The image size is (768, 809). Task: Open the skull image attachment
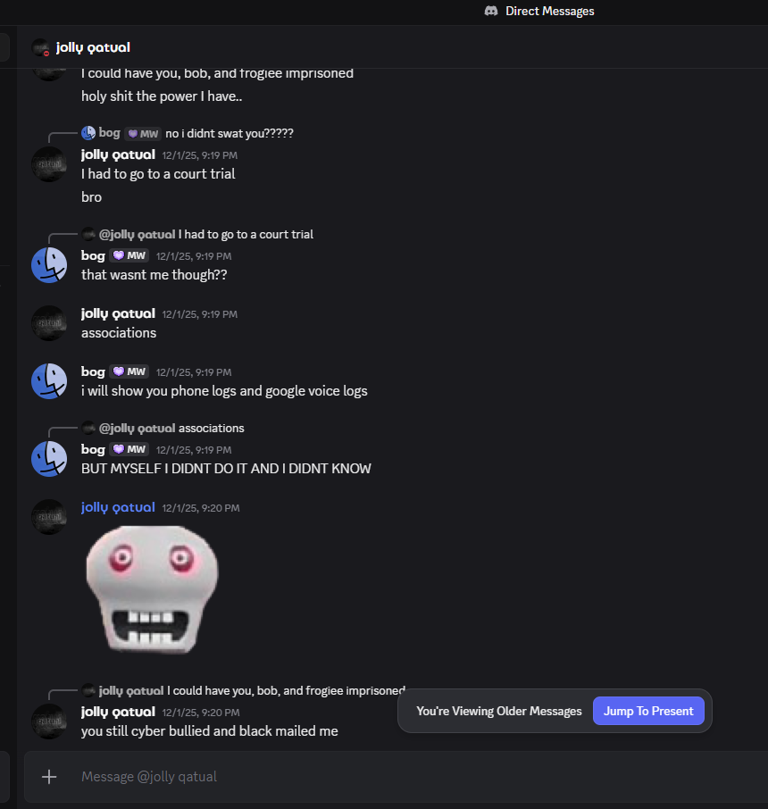[x=152, y=586]
